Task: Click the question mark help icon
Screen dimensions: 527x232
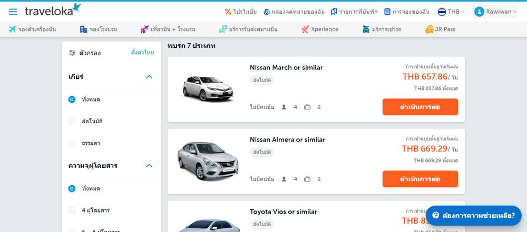Action: click(436, 215)
